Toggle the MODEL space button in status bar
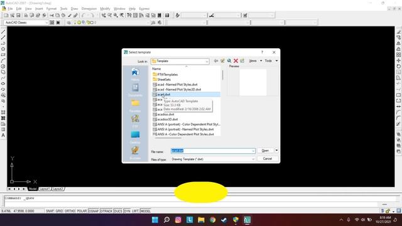Image resolution: width=402 pixels, height=226 pixels. [145, 211]
